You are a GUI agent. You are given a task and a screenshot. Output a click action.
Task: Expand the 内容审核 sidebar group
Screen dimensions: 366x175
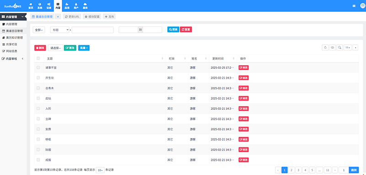[13, 59]
